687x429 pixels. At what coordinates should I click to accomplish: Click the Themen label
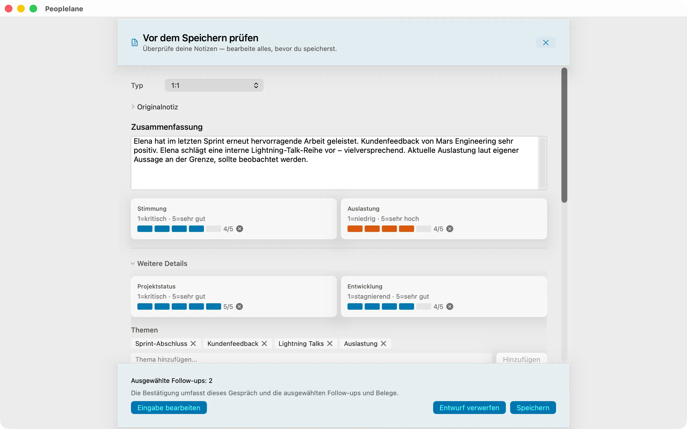[144, 330]
